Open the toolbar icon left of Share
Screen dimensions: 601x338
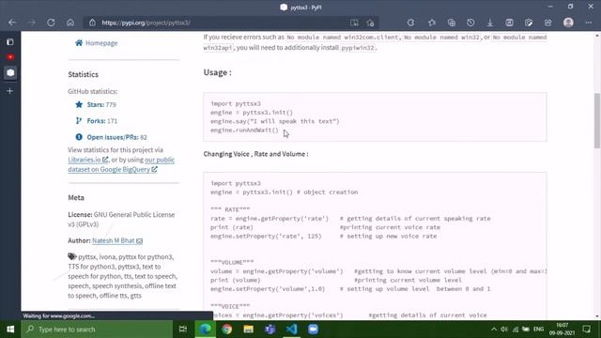coord(529,23)
